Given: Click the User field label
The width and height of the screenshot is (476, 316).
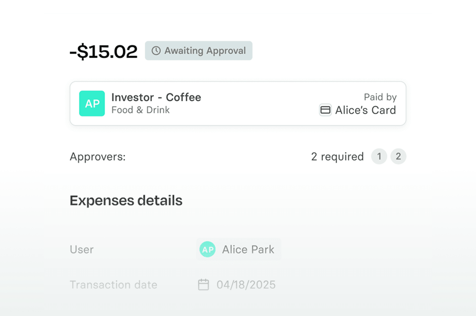Looking at the screenshot, I should click(x=81, y=249).
